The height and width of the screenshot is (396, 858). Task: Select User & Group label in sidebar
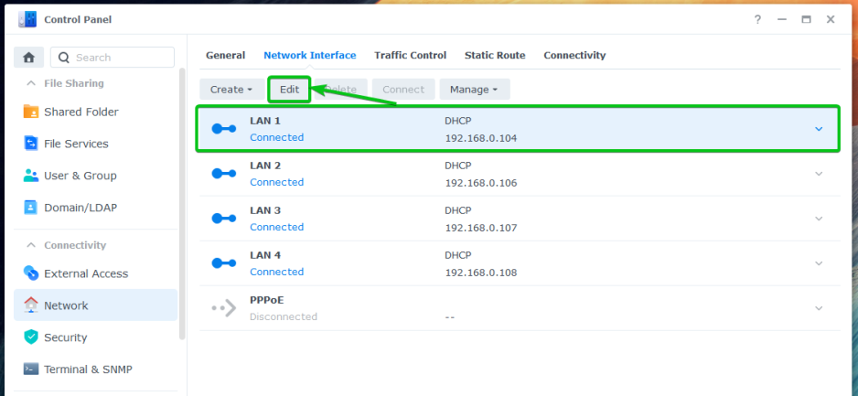point(80,176)
